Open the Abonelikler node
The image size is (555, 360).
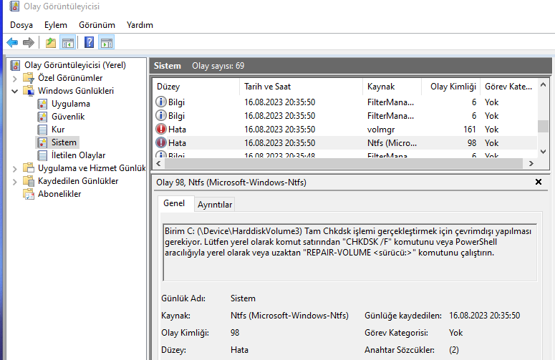(x=59, y=194)
